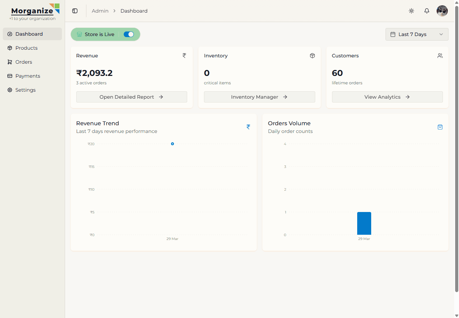Image resolution: width=459 pixels, height=318 pixels.
Task: Open user avatar profile menu
Action: pyautogui.click(x=442, y=11)
